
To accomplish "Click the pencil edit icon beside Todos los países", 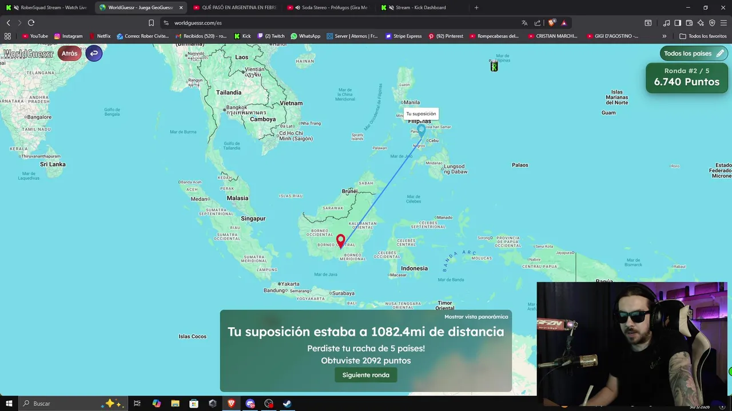I will coord(720,54).
